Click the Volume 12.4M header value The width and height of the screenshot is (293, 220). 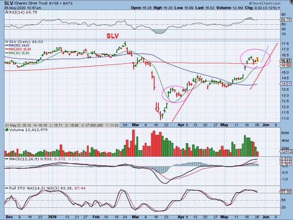click(229, 8)
